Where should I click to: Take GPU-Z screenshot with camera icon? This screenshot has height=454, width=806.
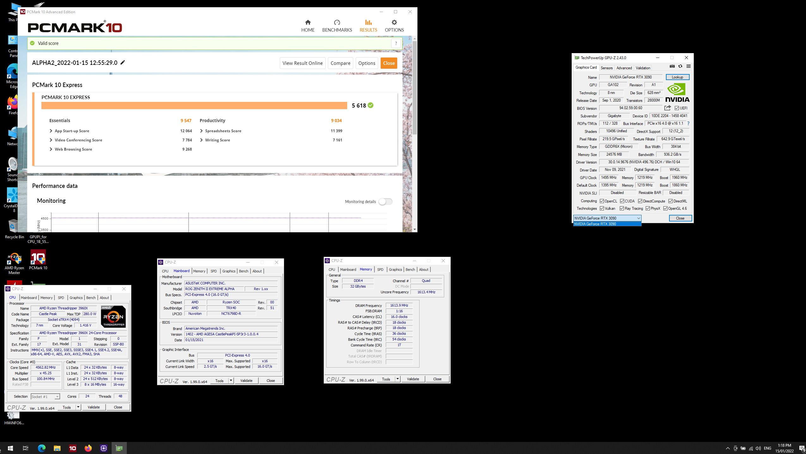tap(672, 66)
